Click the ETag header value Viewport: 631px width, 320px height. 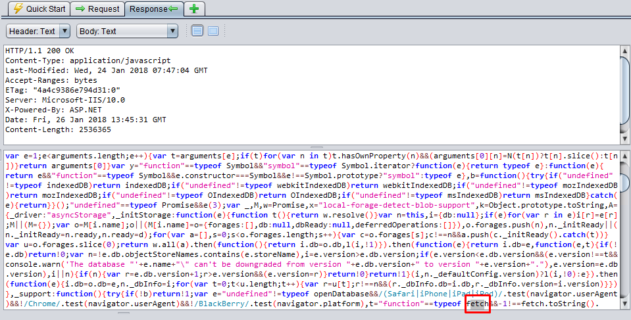[x=77, y=90]
